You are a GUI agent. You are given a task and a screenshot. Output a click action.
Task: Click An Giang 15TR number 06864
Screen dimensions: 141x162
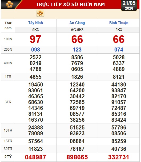[x=77, y=141]
